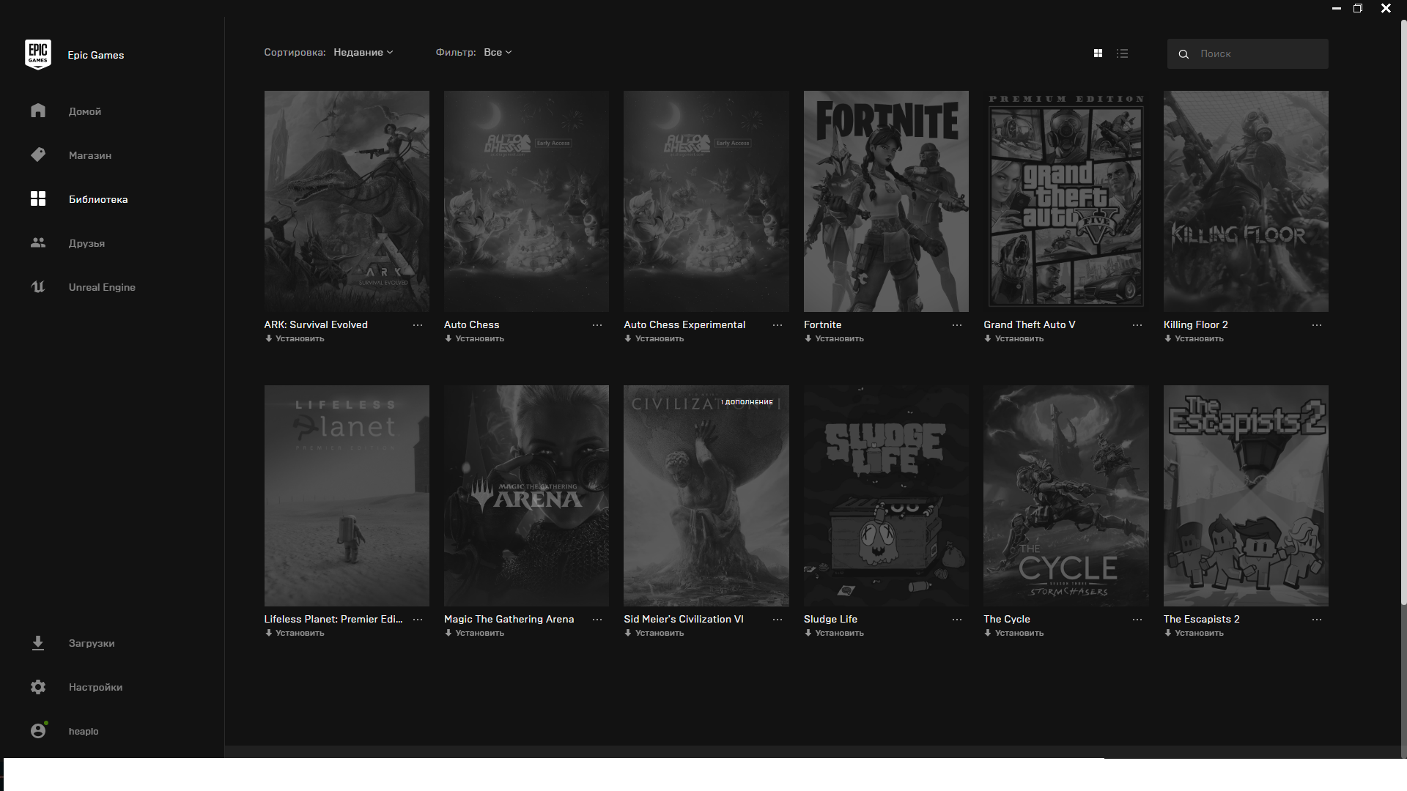
Task: Open options menu for Civilization VI
Action: point(778,619)
